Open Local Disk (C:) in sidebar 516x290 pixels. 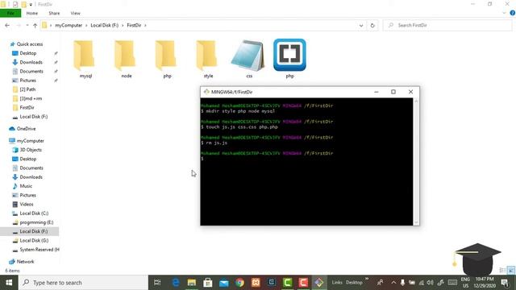pos(34,213)
